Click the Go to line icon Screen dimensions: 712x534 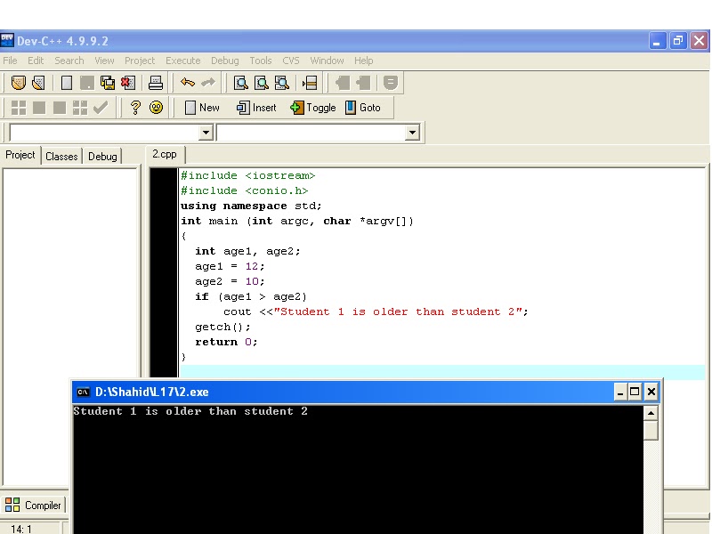pos(310,83)
